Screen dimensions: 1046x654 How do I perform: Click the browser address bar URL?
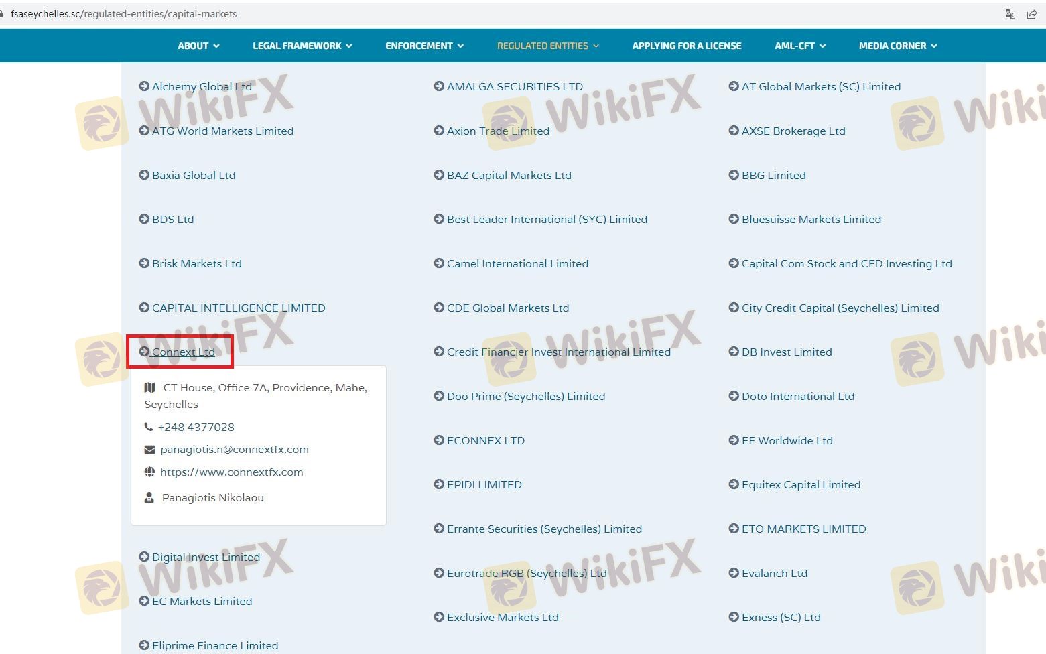click(124, 14)
